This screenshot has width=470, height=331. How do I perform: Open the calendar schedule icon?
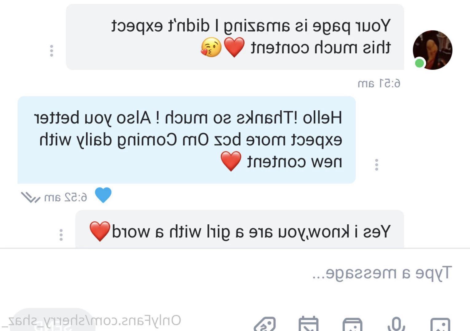308,324
